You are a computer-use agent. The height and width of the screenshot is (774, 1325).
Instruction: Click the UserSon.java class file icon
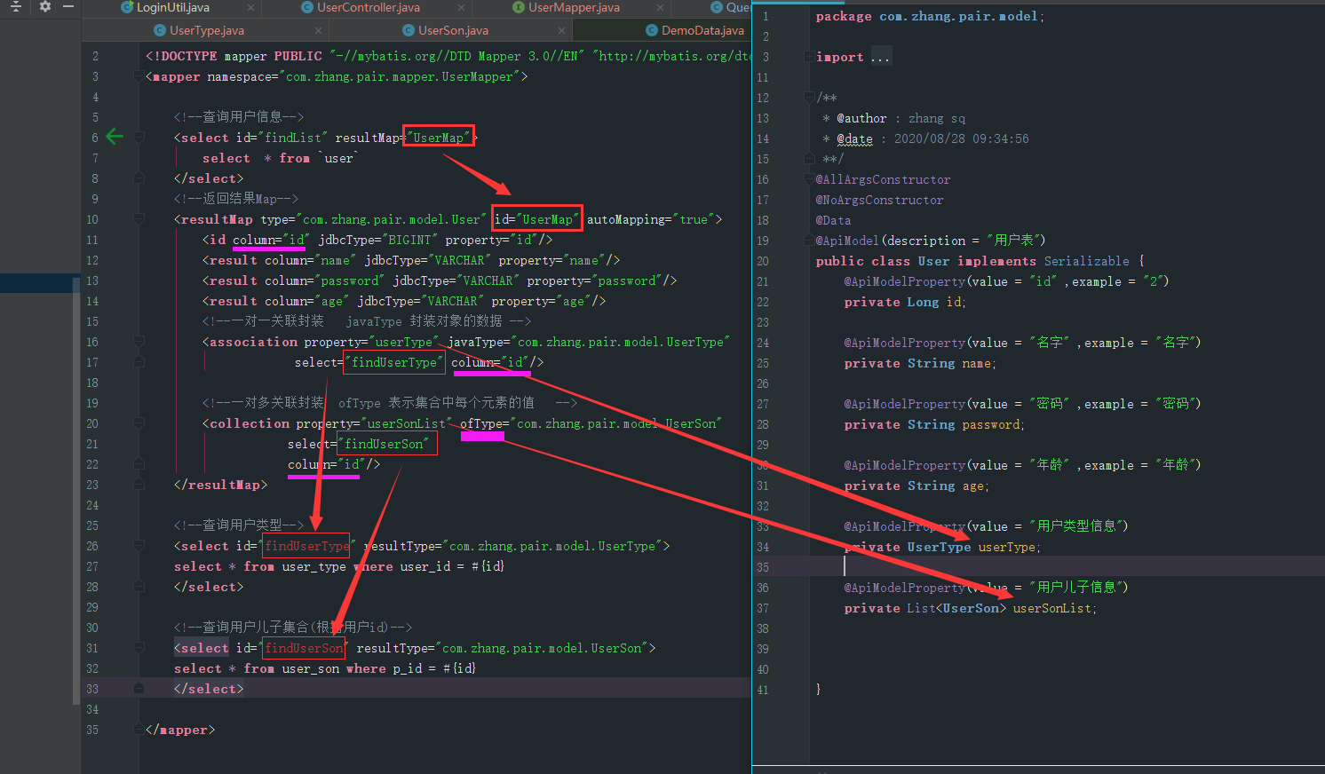tap(409, 30)
